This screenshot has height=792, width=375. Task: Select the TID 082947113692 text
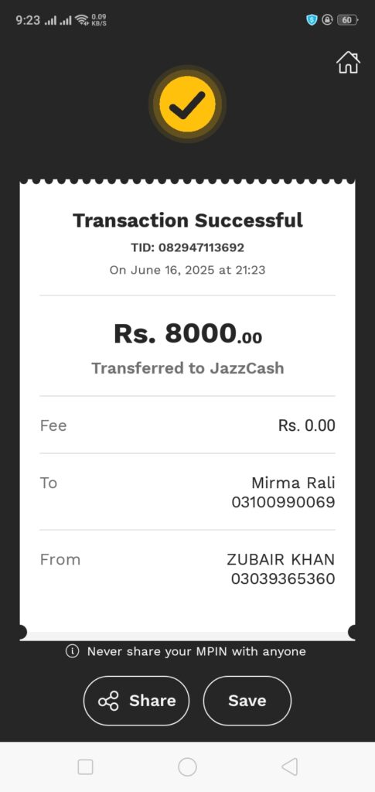[x=187, y=247]
